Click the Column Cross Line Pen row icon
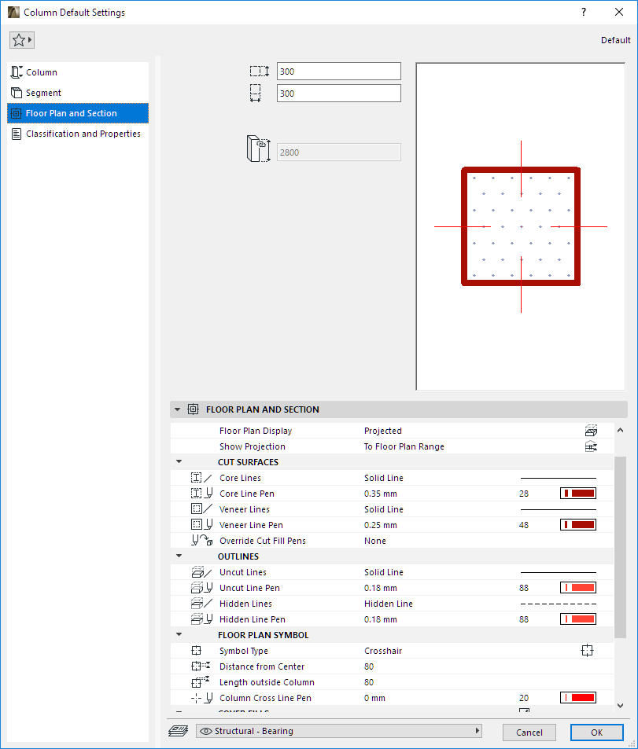The width and height of the screenshot is (638, 749). [x=202, y=698]
